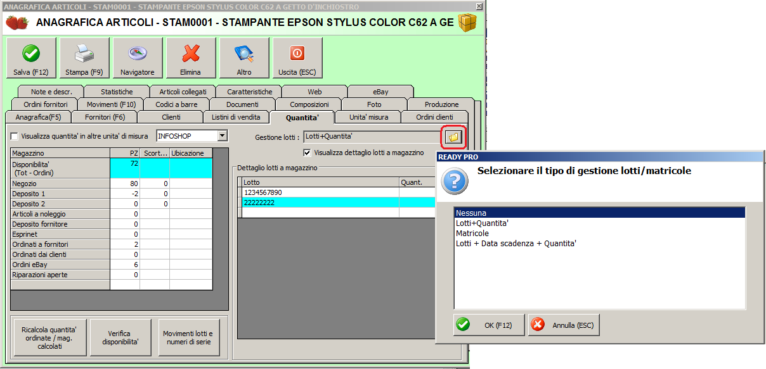Open the Produzione tab

(442, 104)
